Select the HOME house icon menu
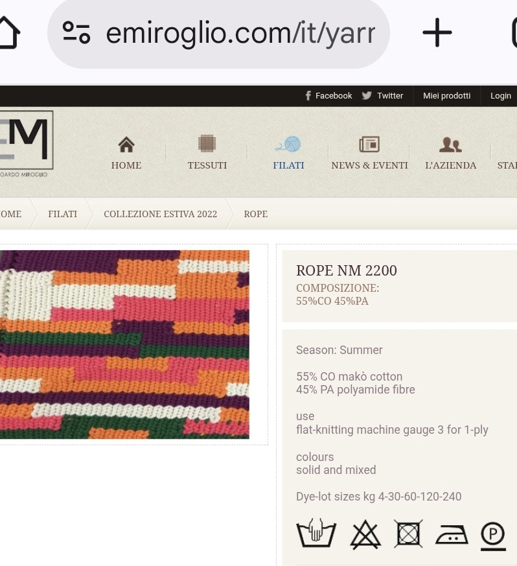 pos(126,153)
